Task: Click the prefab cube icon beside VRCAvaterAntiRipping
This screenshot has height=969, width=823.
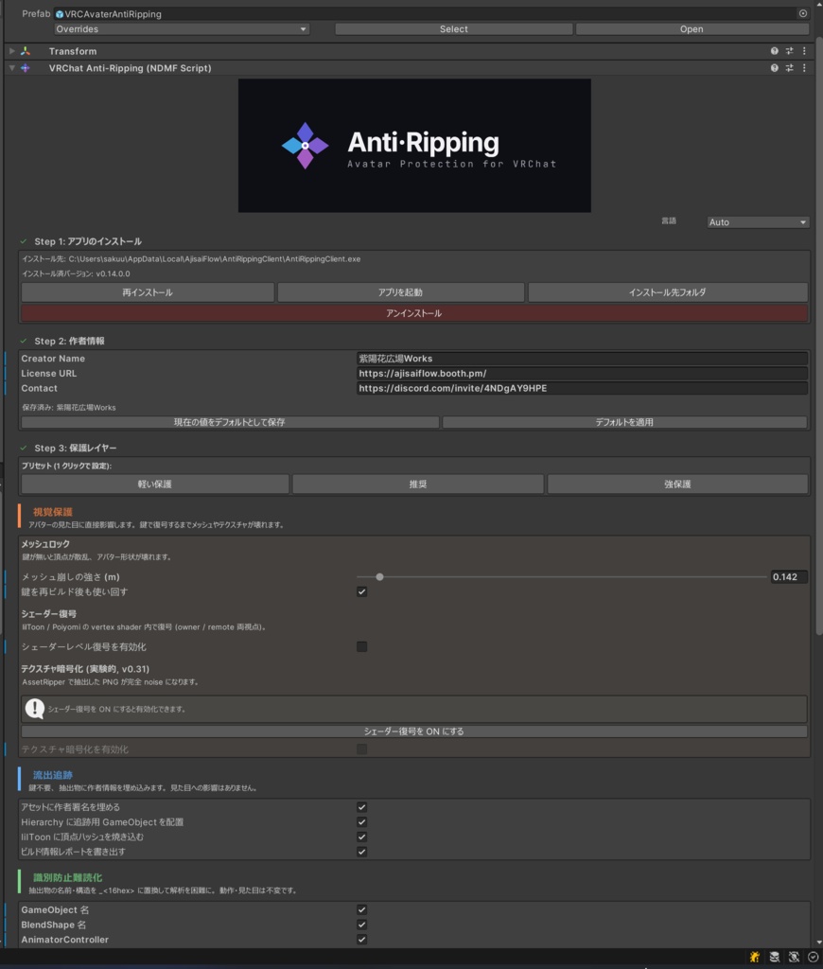Action: (x=60, y=14)
